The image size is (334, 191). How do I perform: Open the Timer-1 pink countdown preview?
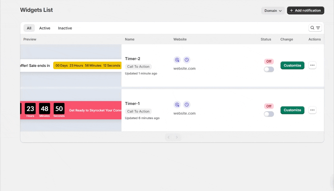pos(71,110)
